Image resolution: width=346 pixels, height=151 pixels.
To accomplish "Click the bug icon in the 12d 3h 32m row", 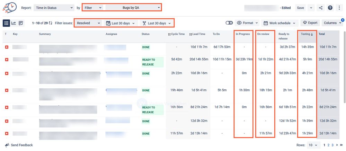I will [7, 121].
